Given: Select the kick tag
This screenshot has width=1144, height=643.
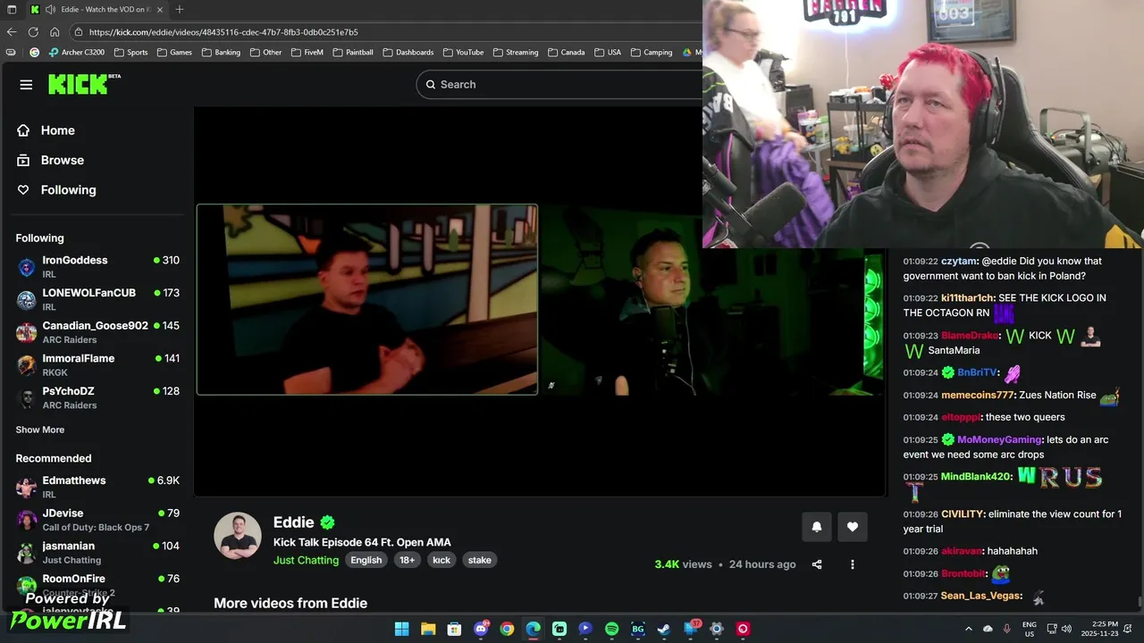Looking at the screenshot, I should [x=442, y=560].
